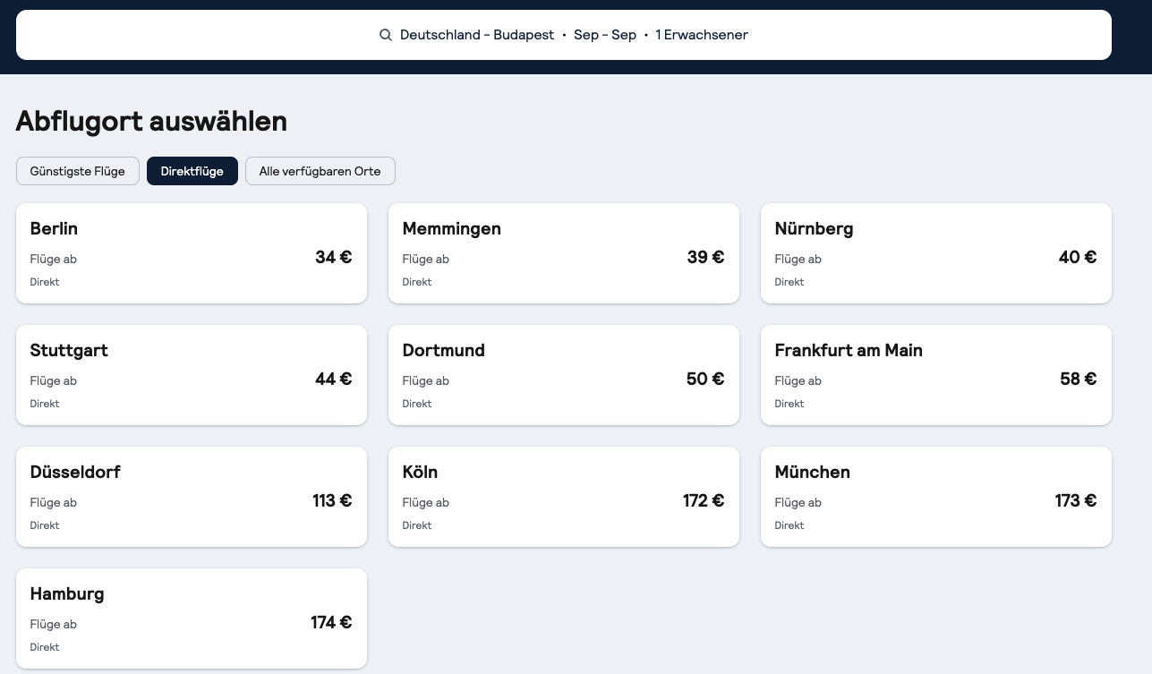Click the 39 € price

[x=706, y=258]
